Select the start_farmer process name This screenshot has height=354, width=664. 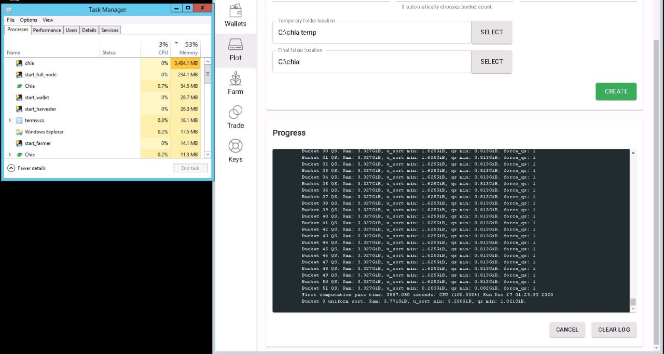[x=38, y=143]
